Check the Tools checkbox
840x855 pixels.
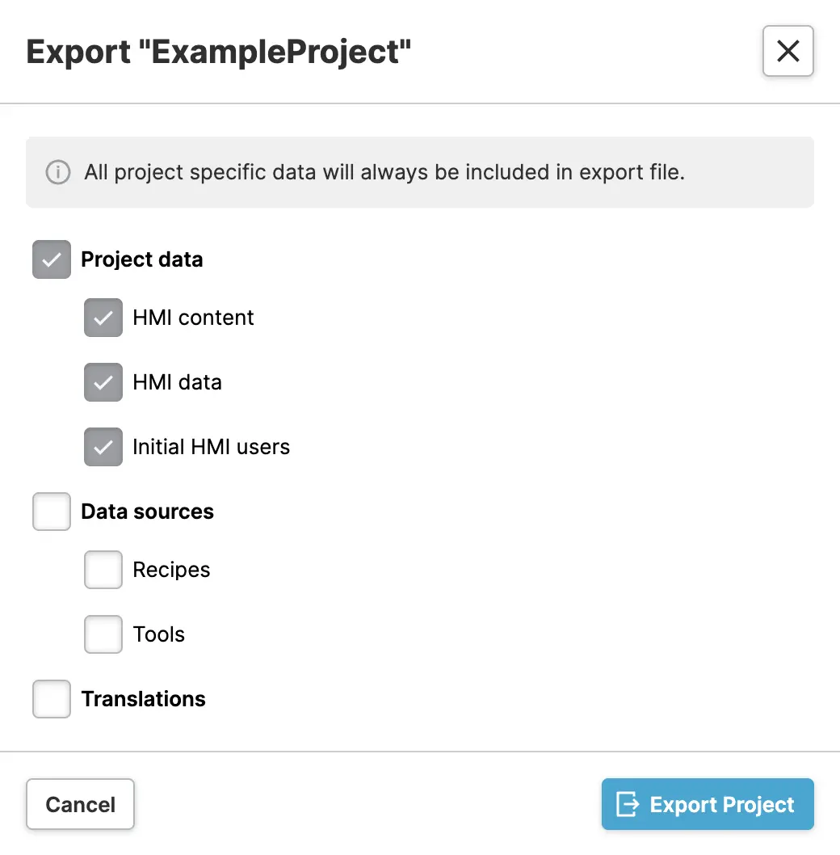(x=103, y=634)
